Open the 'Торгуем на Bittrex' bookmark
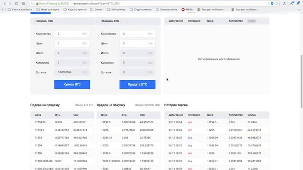303x170 pixels. click(x=245, y=9)
